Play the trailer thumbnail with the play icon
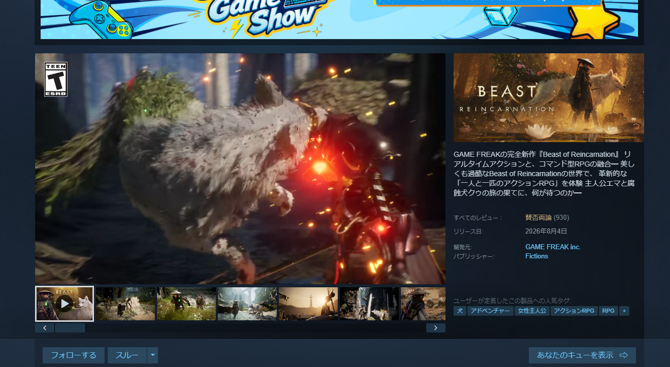The image size is (670, 367). point(65,304)
